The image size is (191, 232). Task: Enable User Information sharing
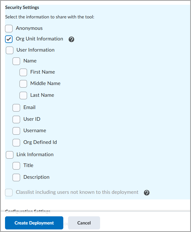pyautogui.click(x=9, y=50)
